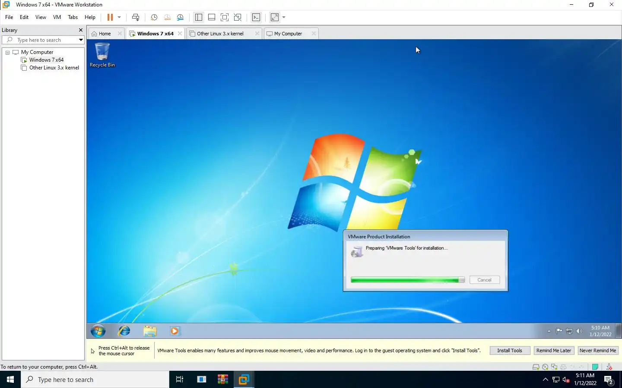Close the My Computer tab
The height and width of the screenshot is (388, 622).
click(314, 34)
